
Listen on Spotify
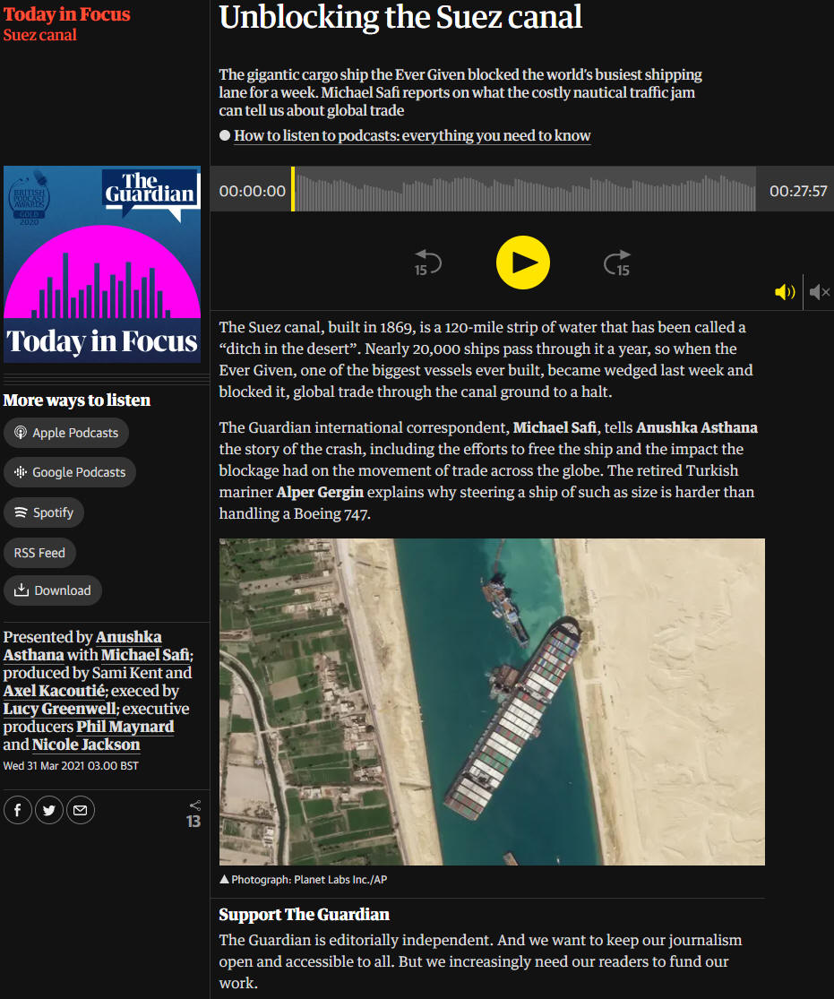[x=44, y=512]
